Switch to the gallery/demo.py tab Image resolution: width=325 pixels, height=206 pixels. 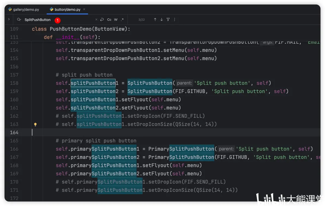24,10
